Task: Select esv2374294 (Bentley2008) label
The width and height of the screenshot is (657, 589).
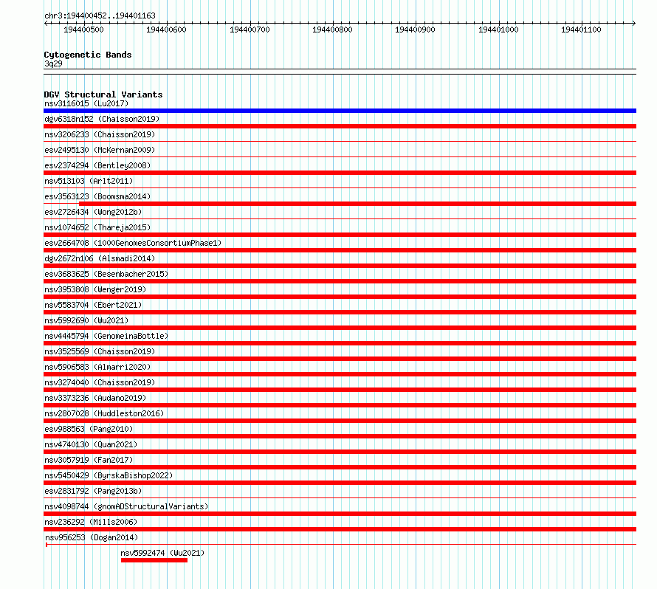Action: 97,165
